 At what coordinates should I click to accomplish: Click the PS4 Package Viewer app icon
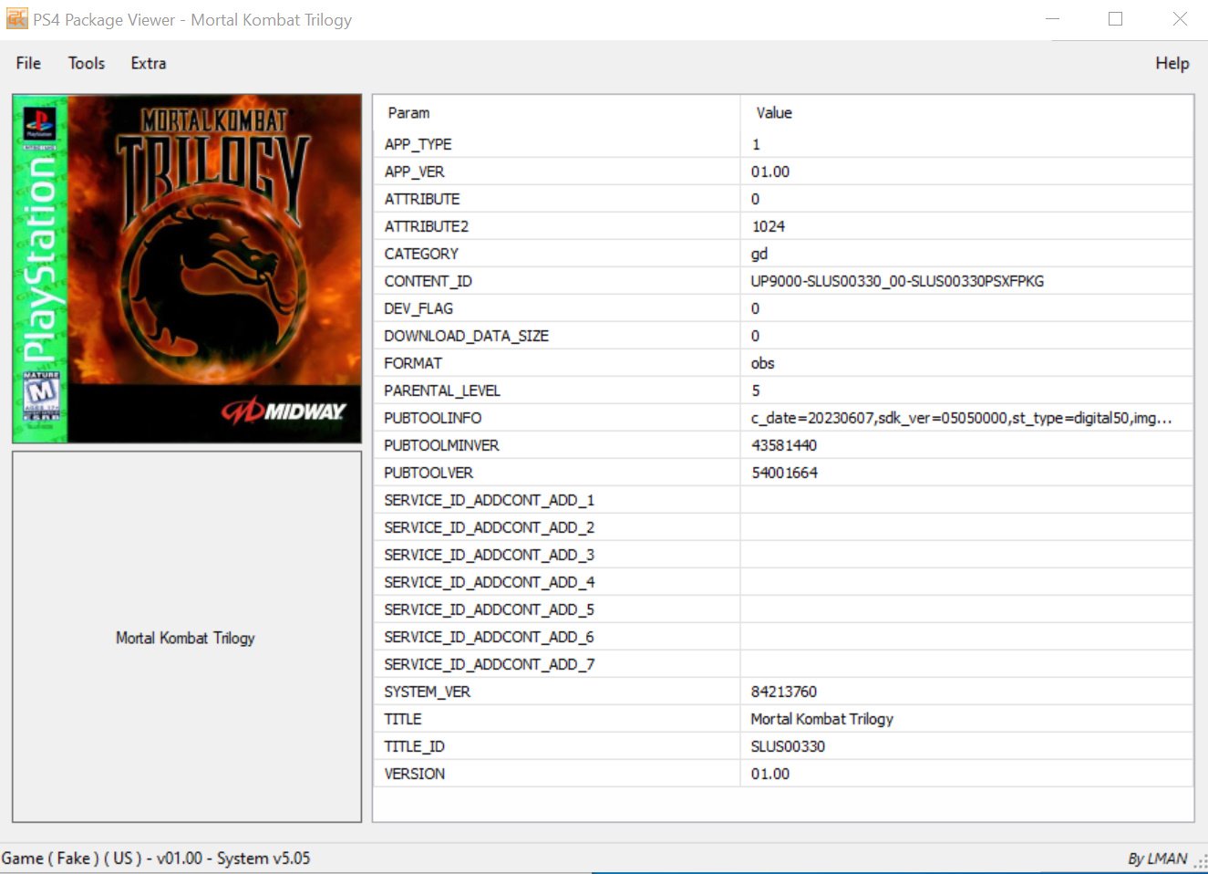(16, 19)
